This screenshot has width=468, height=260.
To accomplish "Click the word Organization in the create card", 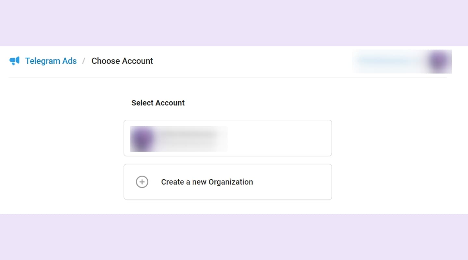I will (231, 182).
